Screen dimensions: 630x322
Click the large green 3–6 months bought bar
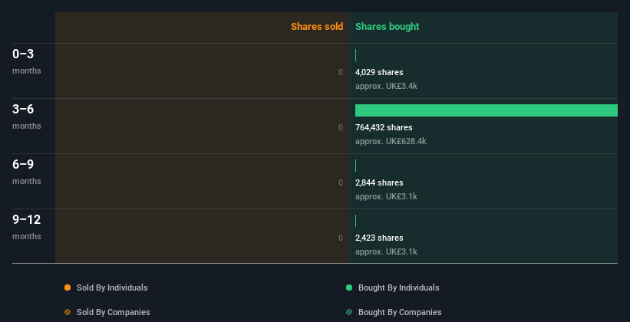[487, 110]
